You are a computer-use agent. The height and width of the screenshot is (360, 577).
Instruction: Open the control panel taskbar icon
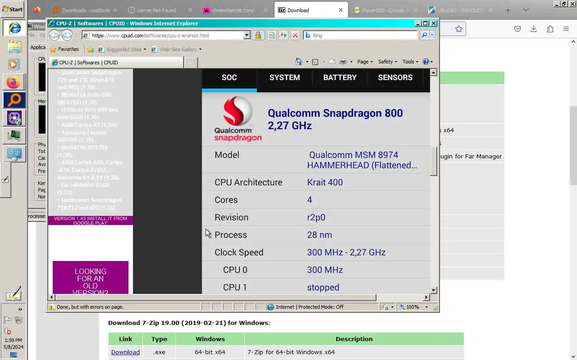click(x=14, y=153)
